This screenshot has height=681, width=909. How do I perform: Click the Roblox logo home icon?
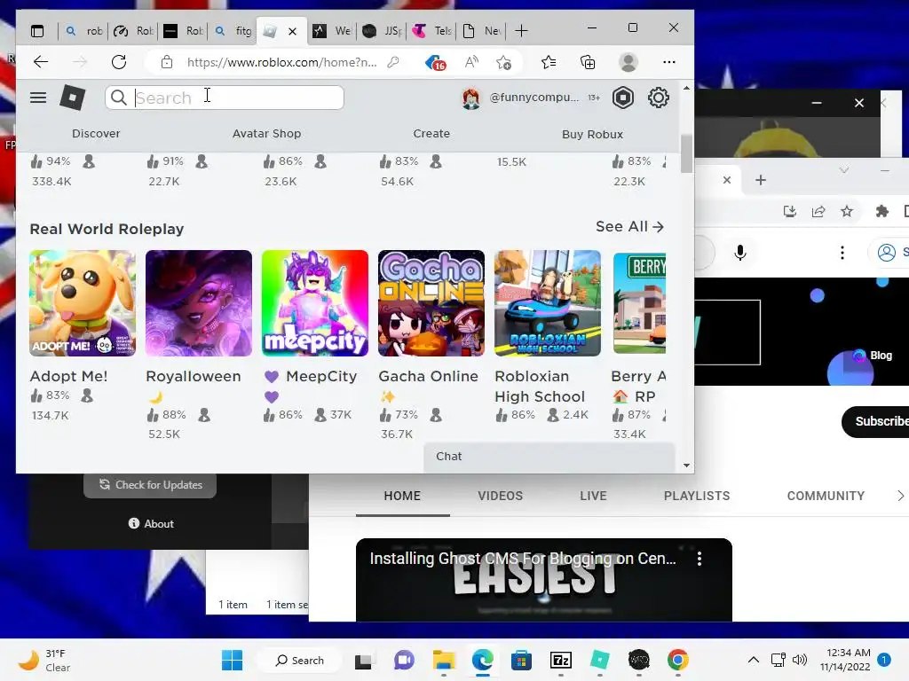73,98
